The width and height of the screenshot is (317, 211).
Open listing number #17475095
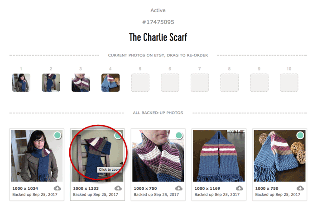click(158, 22)
